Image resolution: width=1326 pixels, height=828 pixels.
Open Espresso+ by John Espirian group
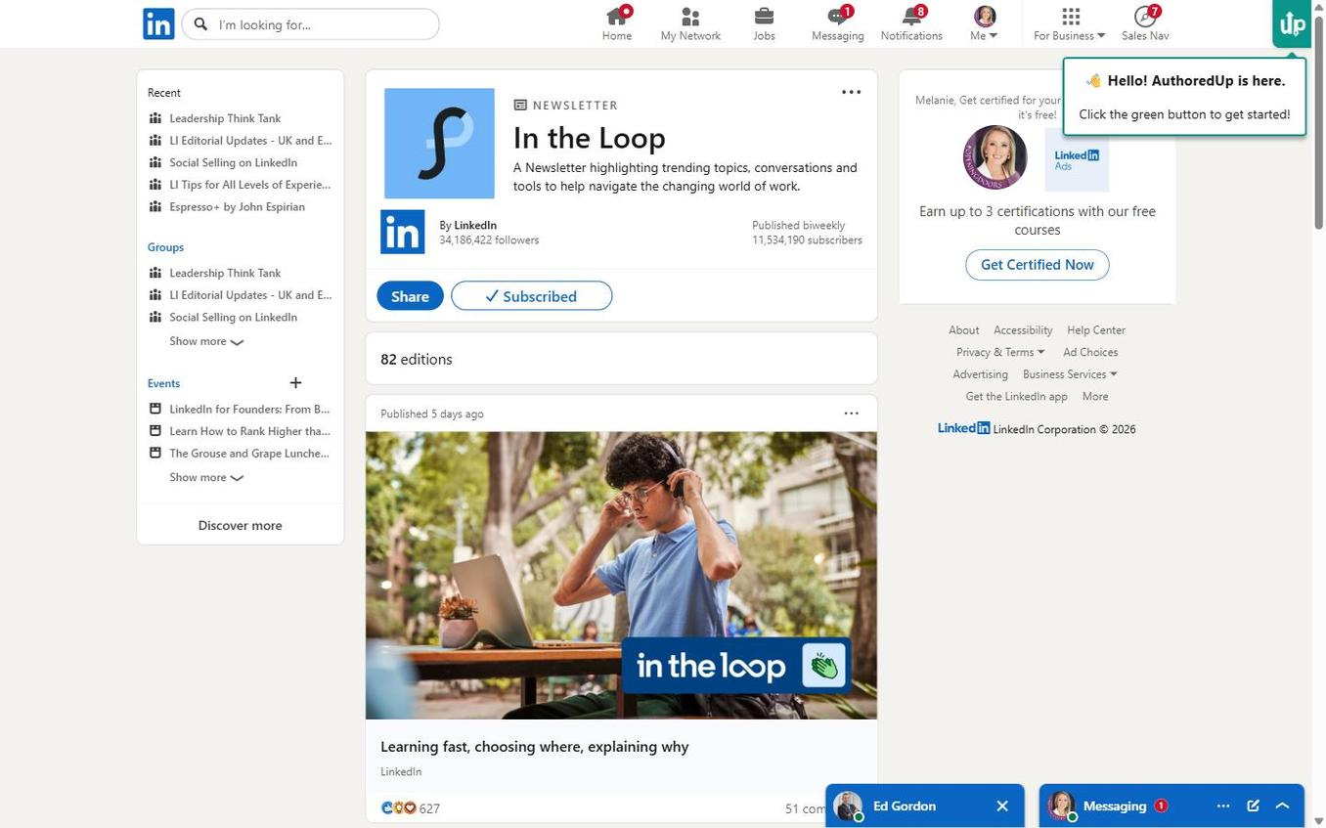click(237, 207)
